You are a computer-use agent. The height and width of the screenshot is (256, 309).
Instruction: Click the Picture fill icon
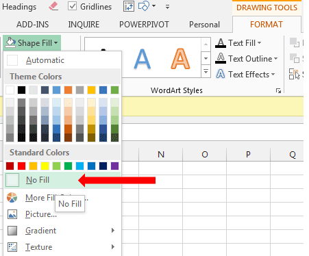(12, 214)
